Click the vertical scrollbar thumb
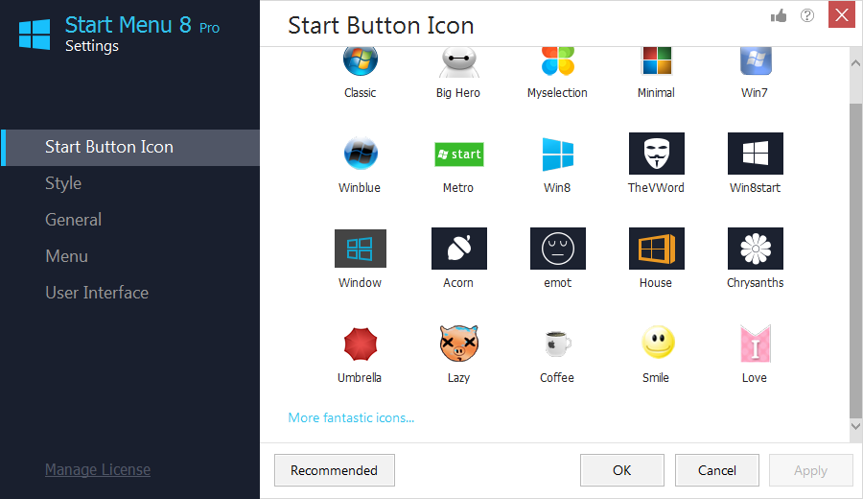 click(x=856, y=260)
